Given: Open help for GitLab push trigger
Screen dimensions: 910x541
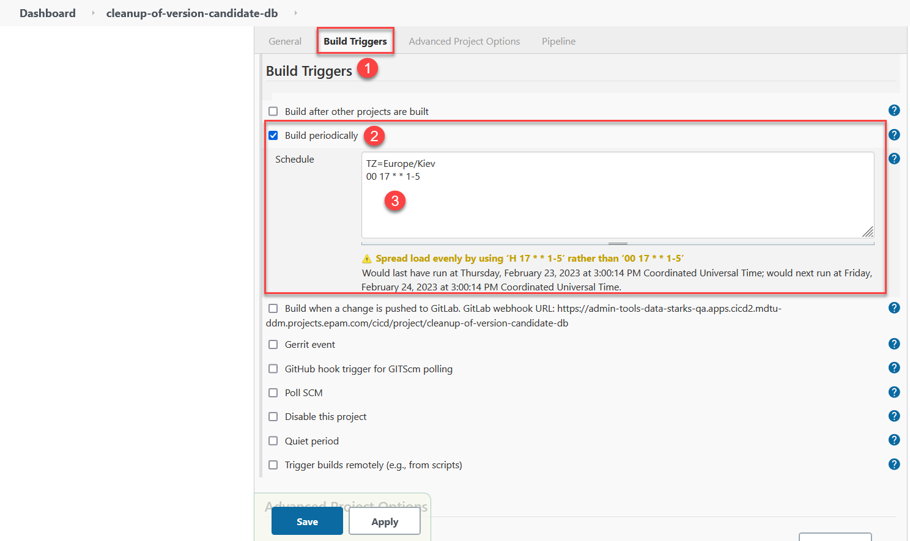Looking at the screenshot, I should 894,308.
